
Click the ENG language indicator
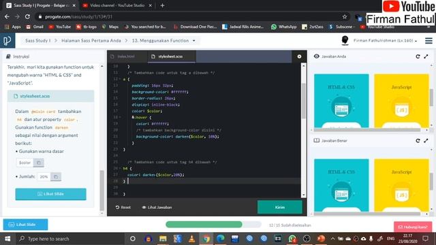click(390, 239)
